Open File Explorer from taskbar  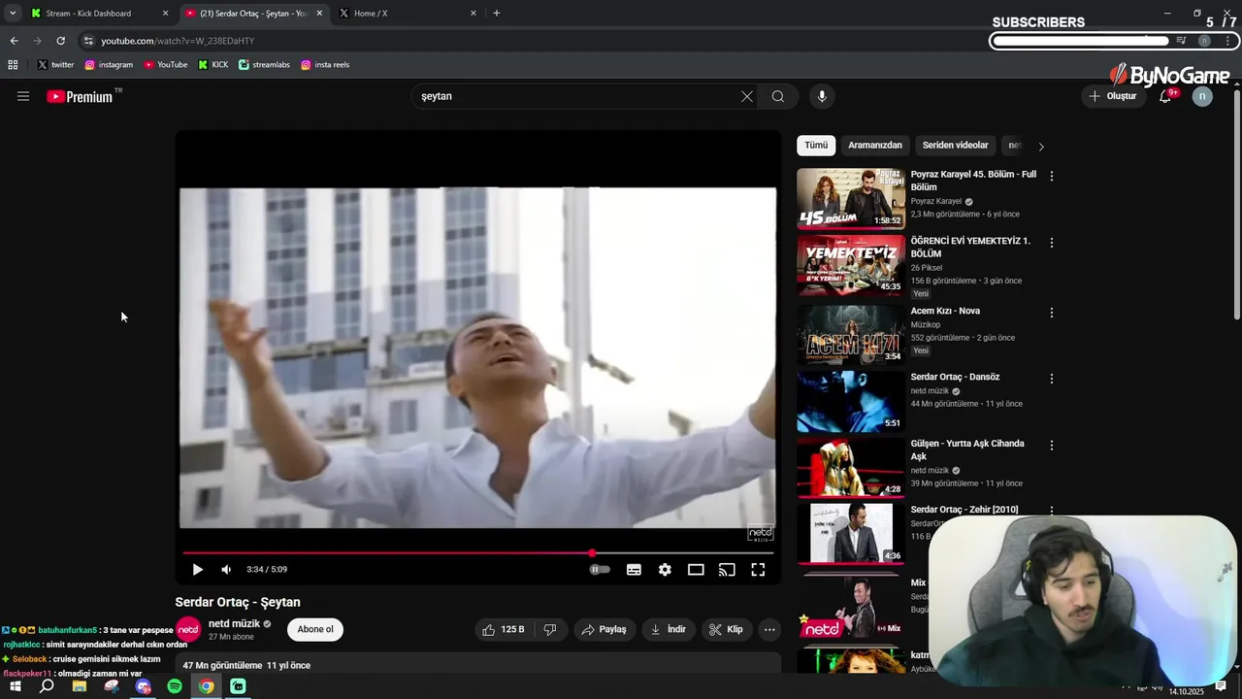click(x=80, y=686)
